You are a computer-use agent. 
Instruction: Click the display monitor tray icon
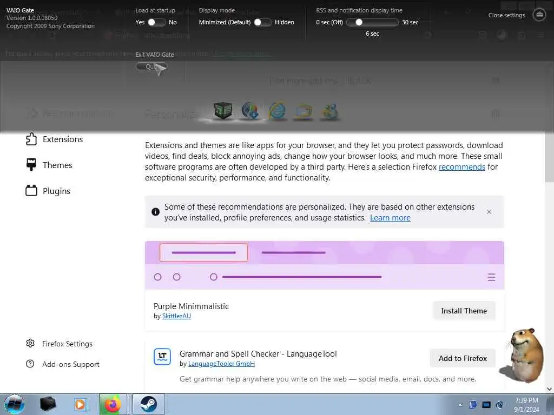coord(486,405)
